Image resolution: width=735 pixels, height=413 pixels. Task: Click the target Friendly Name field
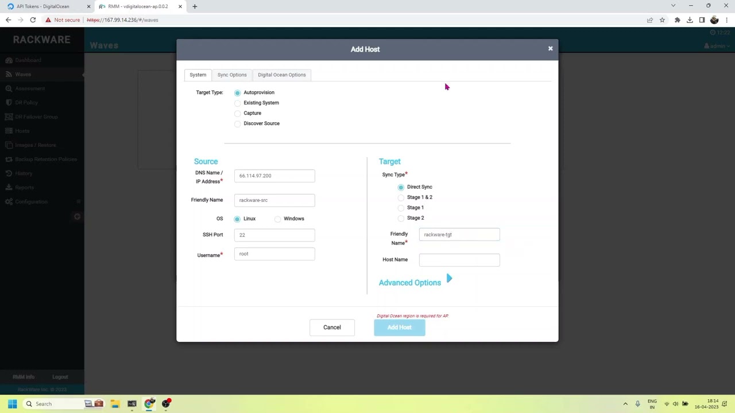[459, 234]
